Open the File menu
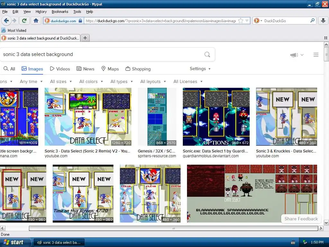 coord(5,12)
